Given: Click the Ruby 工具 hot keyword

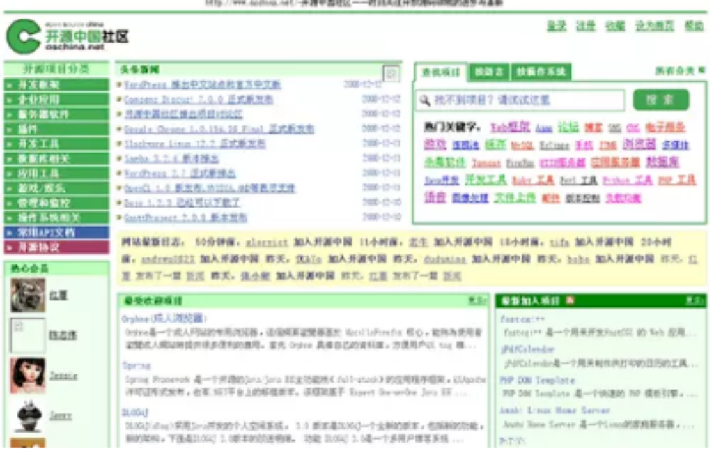Looking at the screenshot, I should click(532, 180).
